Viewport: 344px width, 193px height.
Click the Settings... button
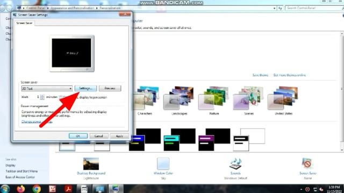[x=85, y=88]
